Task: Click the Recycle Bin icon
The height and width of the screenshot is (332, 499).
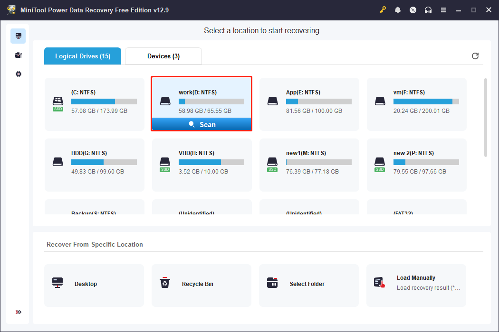Action: [165, 283]
